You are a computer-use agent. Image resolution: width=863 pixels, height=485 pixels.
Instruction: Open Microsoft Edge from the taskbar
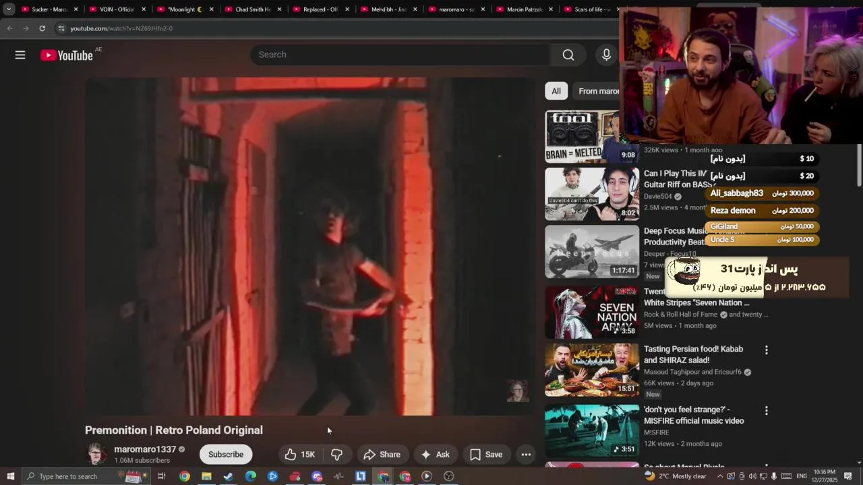click(x=251, y=476)
